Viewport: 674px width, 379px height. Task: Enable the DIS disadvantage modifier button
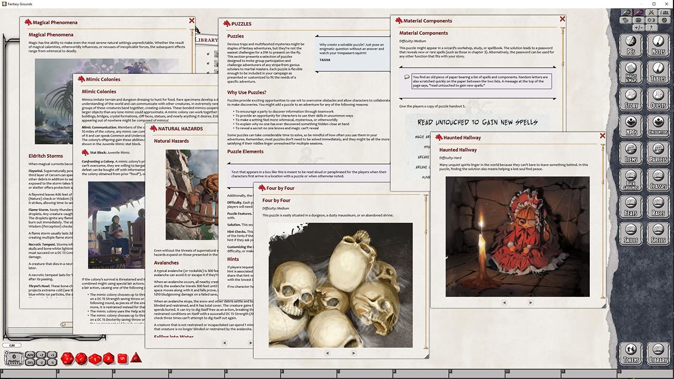point(31,363)
